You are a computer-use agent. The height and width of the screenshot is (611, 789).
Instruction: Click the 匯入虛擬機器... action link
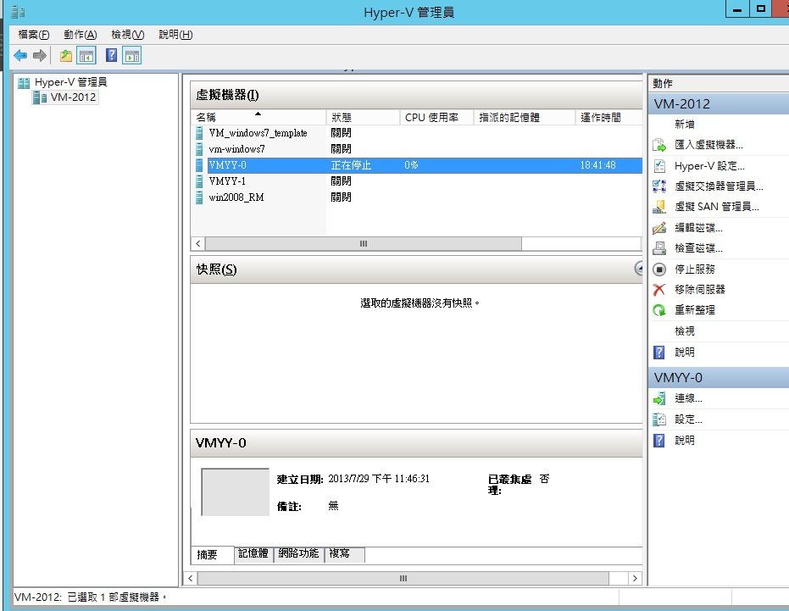[x=708, y=145]
